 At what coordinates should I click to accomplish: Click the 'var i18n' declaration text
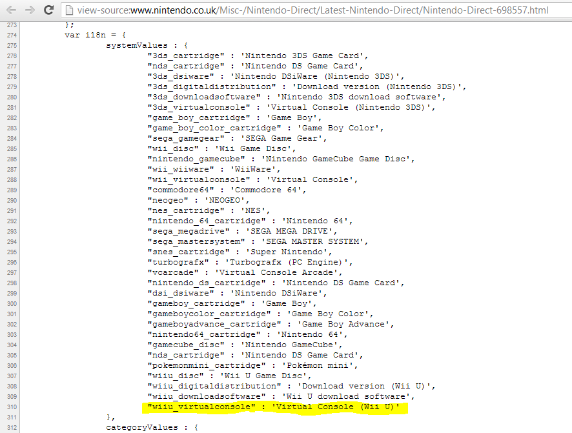coord(85,35)
